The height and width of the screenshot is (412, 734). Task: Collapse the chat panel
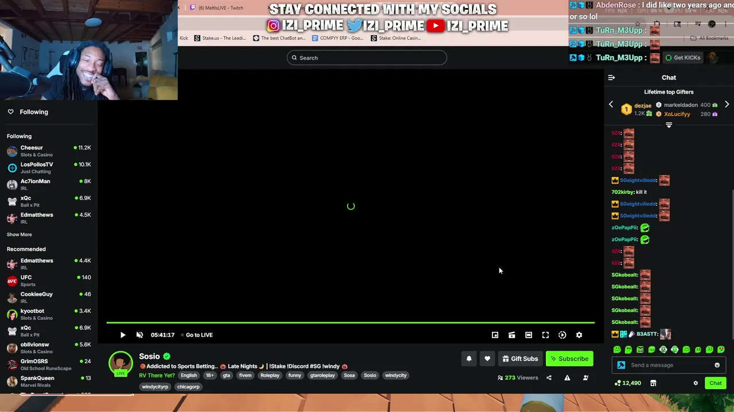(x=611, y=77)
